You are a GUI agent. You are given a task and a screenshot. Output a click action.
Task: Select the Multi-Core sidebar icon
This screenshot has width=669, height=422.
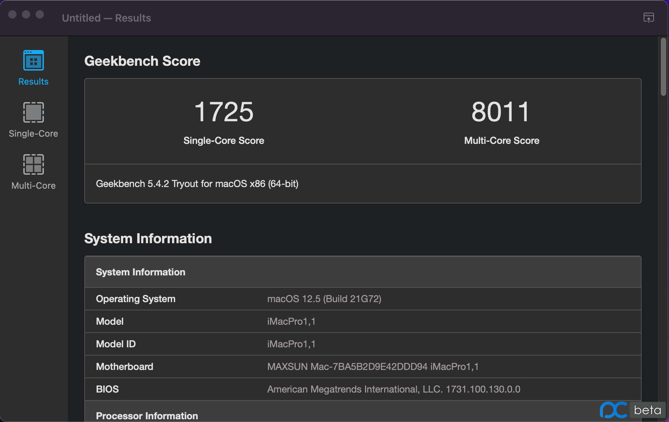pyautogui.click(x=33, y=164)
